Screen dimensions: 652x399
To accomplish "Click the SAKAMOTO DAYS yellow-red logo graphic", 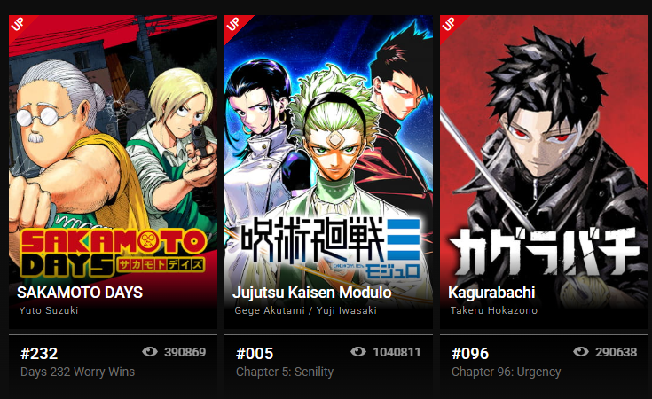I will click(x=114, y=253).
